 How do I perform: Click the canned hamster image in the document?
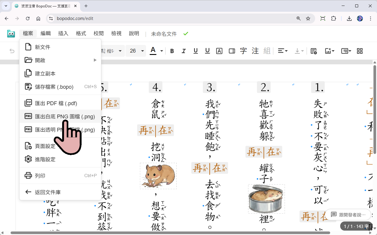click(266, 199)
